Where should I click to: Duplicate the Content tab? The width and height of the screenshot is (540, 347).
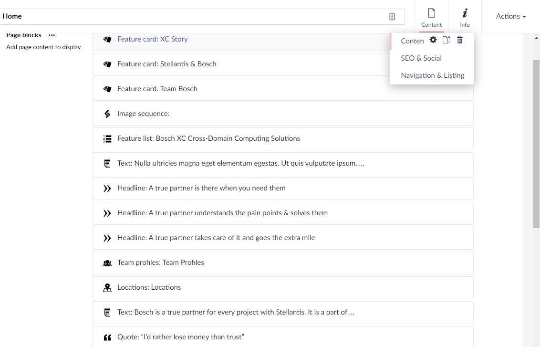(x=447, y=40)
